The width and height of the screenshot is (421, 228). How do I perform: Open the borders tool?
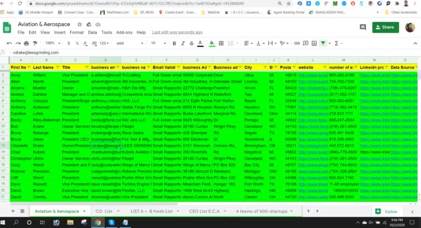(221, 43)
